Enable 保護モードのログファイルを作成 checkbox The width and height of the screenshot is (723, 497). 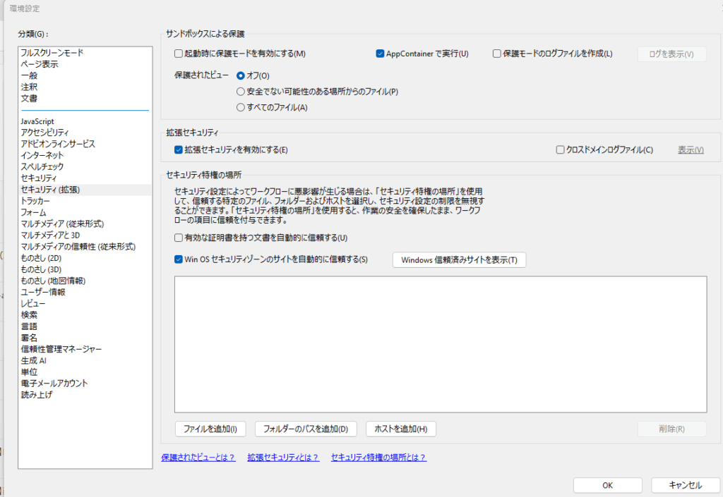496,54
